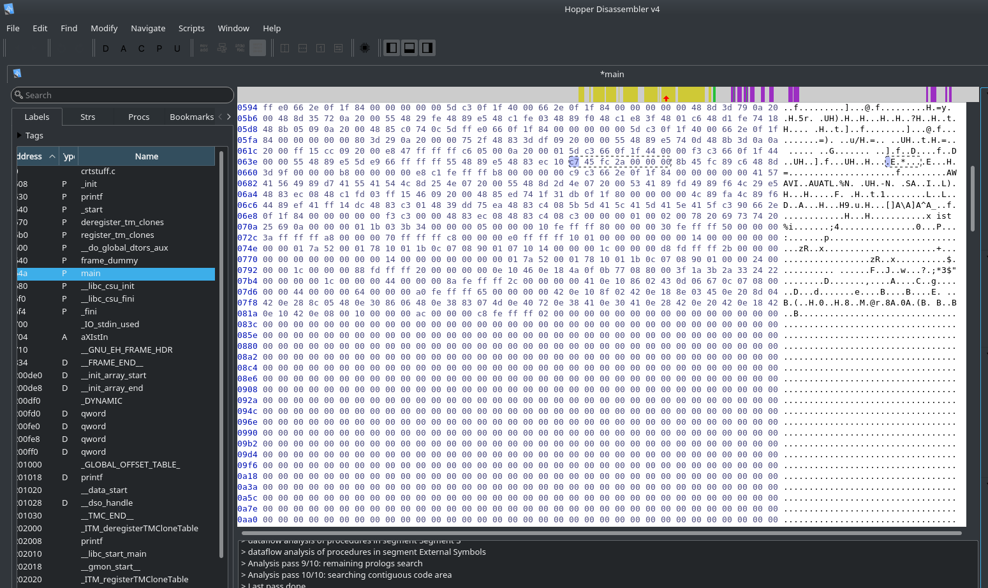Click the document icon beside the *main tab

pyautogui.click(x=17, y=73)
